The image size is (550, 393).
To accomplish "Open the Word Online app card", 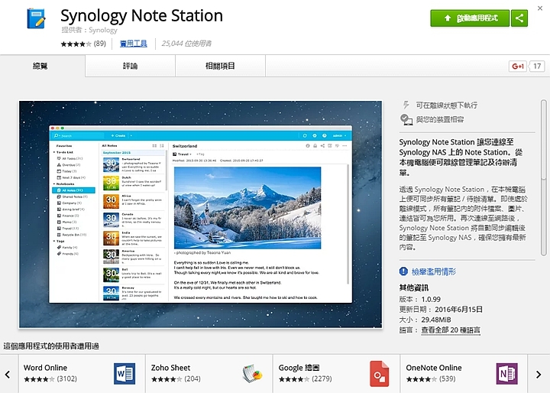I will tap(82, 374).
